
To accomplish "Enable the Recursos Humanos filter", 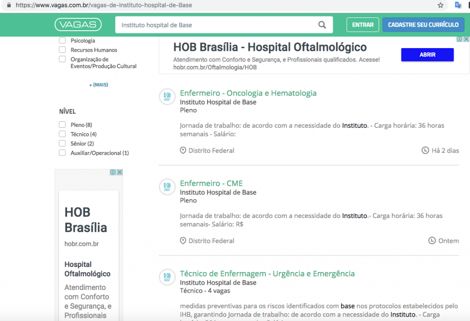I will pyautogui.click(x=62, y=50).
